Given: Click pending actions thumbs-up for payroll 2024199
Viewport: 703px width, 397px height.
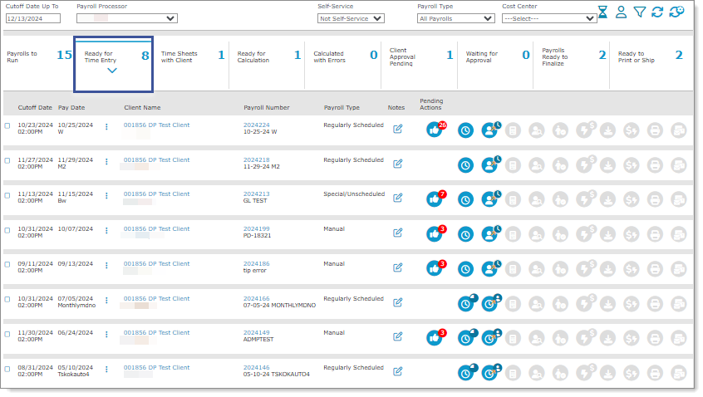Looking at the screenshot, I should click(x=434, y=234).
